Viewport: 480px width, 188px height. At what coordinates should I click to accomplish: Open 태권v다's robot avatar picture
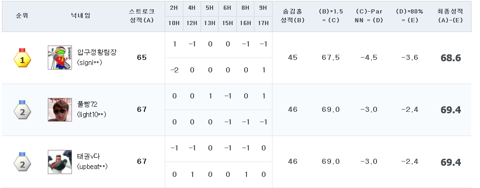click(60, 162)
